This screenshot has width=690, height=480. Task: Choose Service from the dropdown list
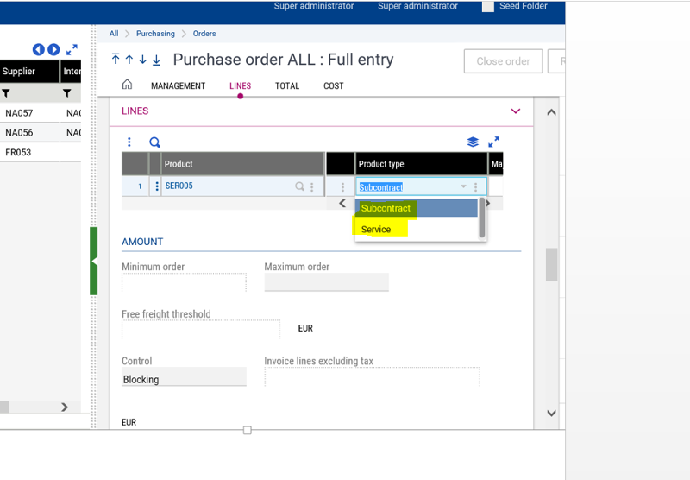(376, 230)
